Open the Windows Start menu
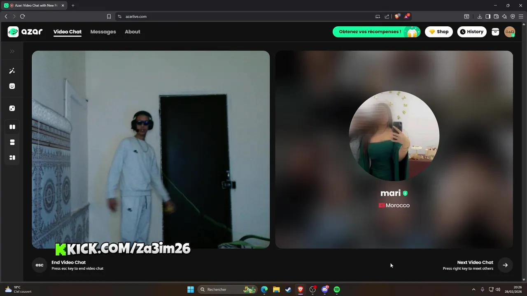The height and width of the screenshot is (296, 527). coord(191,289)
